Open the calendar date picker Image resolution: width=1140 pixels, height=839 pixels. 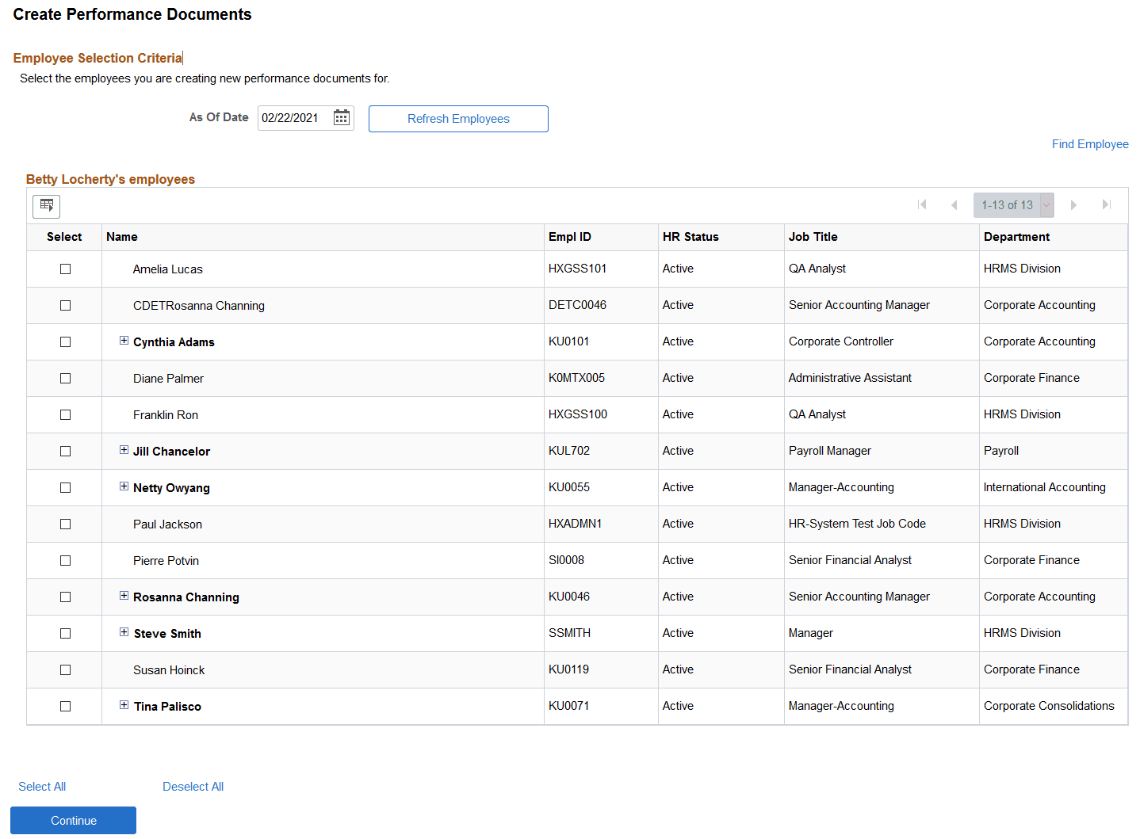(341, 117)
